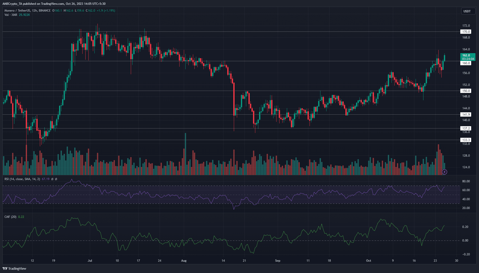Screen dimensions: 479x273
Task: Select the 133.3 price level label
Action: 466,140
